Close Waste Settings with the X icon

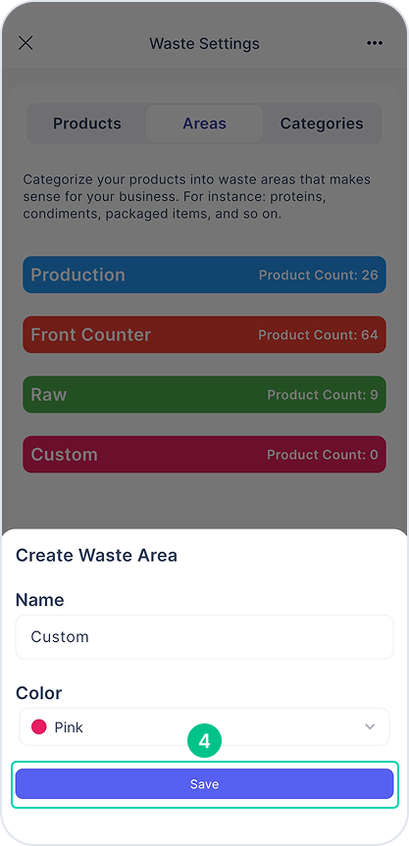point(26,43)
